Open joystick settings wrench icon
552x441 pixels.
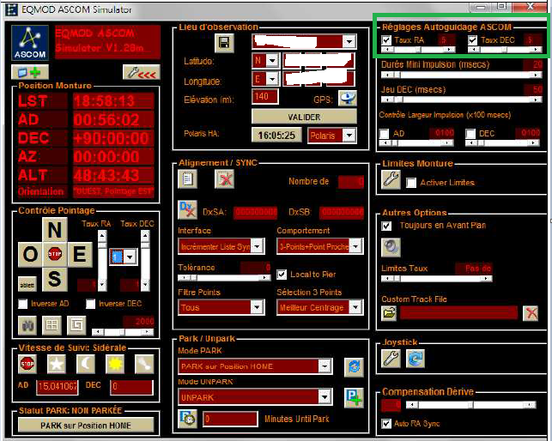click(391, 359)
